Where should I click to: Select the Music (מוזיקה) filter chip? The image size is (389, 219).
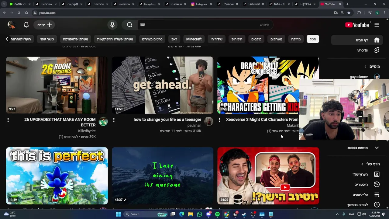click(296, 39)
